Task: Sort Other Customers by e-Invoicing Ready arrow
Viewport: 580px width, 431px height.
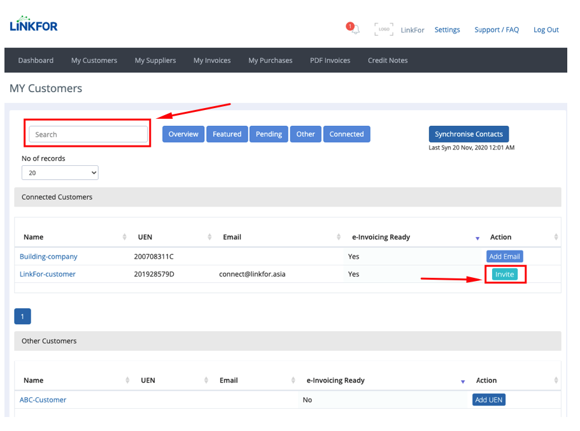Action: (x=462, y=382)
